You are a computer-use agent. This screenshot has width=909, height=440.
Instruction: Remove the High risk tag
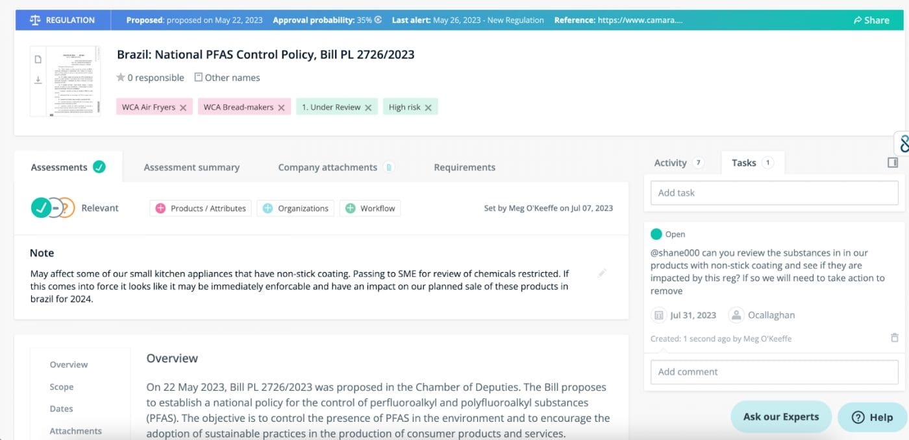point(428,108)
